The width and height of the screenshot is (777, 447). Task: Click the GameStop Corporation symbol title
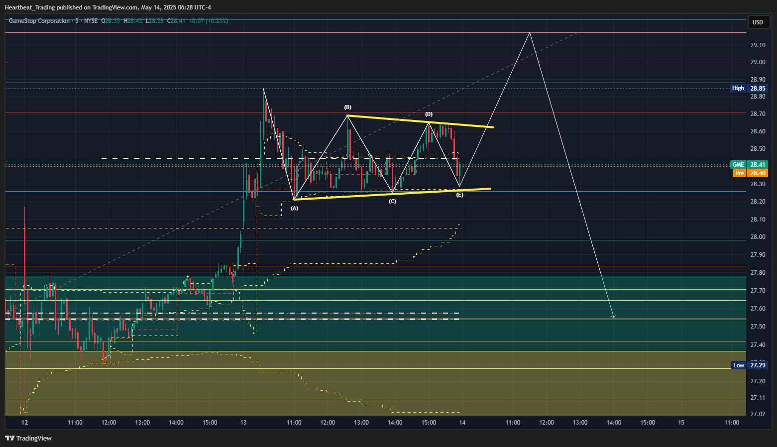point(39,21)
